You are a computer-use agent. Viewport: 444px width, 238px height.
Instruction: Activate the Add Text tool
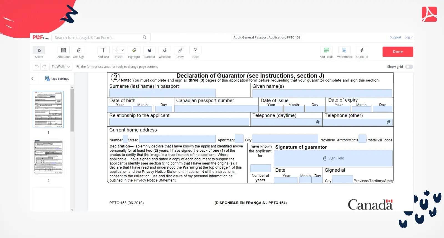103,50
